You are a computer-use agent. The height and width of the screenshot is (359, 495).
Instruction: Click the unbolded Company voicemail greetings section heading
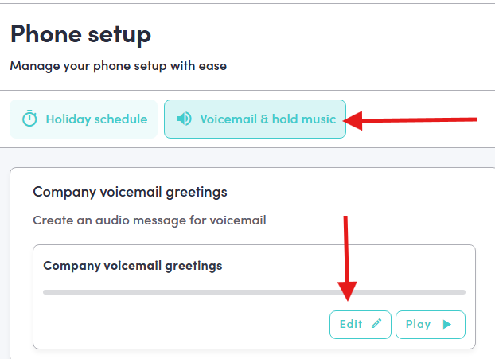(x=130, y=192)
